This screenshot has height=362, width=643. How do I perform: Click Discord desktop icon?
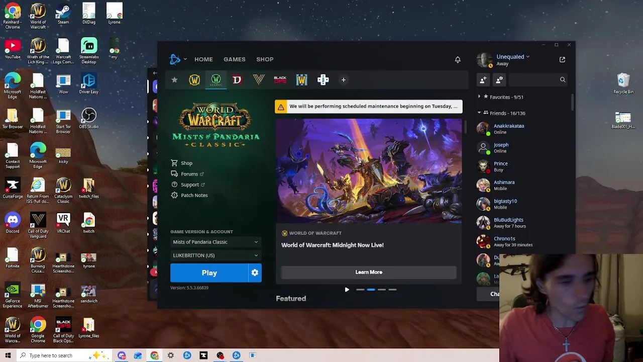pyautogui.click(x=13, y=223)
